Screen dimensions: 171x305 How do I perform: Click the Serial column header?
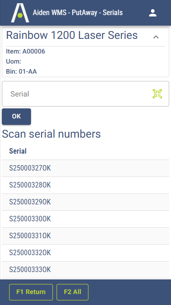18,151
